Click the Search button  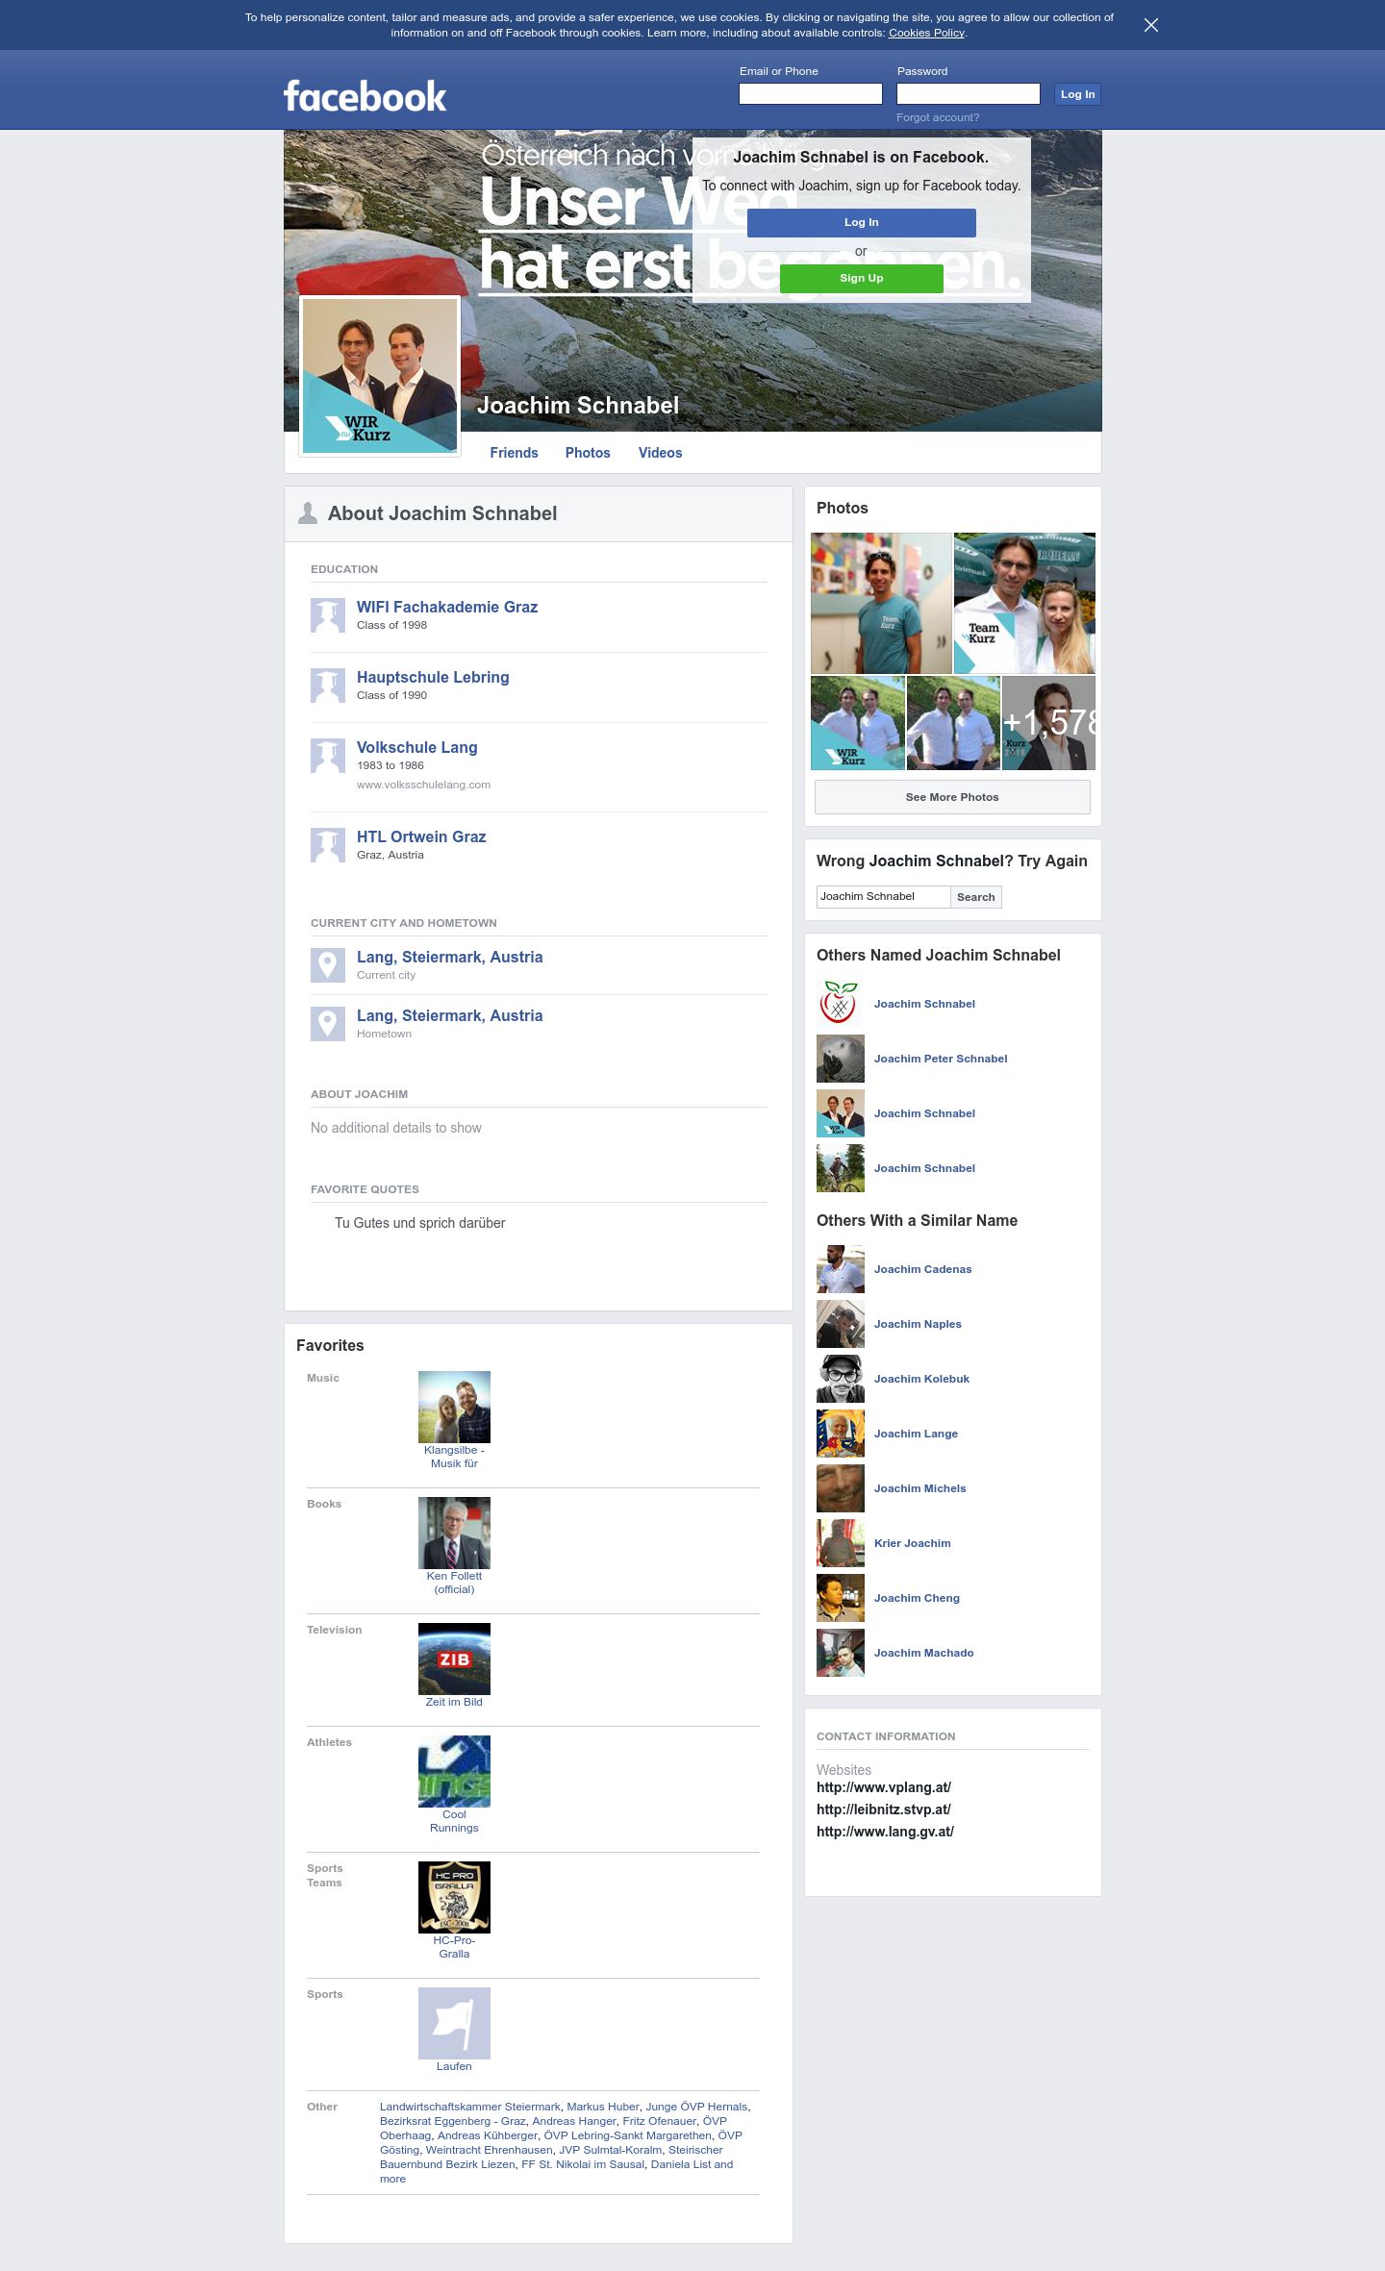(976, 897)
